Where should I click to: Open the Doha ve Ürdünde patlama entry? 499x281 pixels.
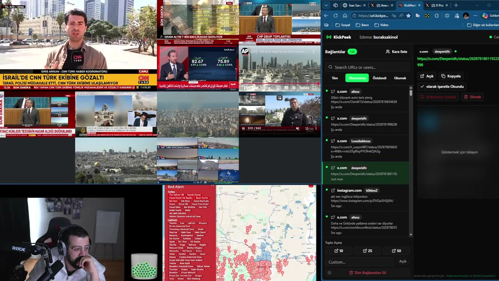366,225
